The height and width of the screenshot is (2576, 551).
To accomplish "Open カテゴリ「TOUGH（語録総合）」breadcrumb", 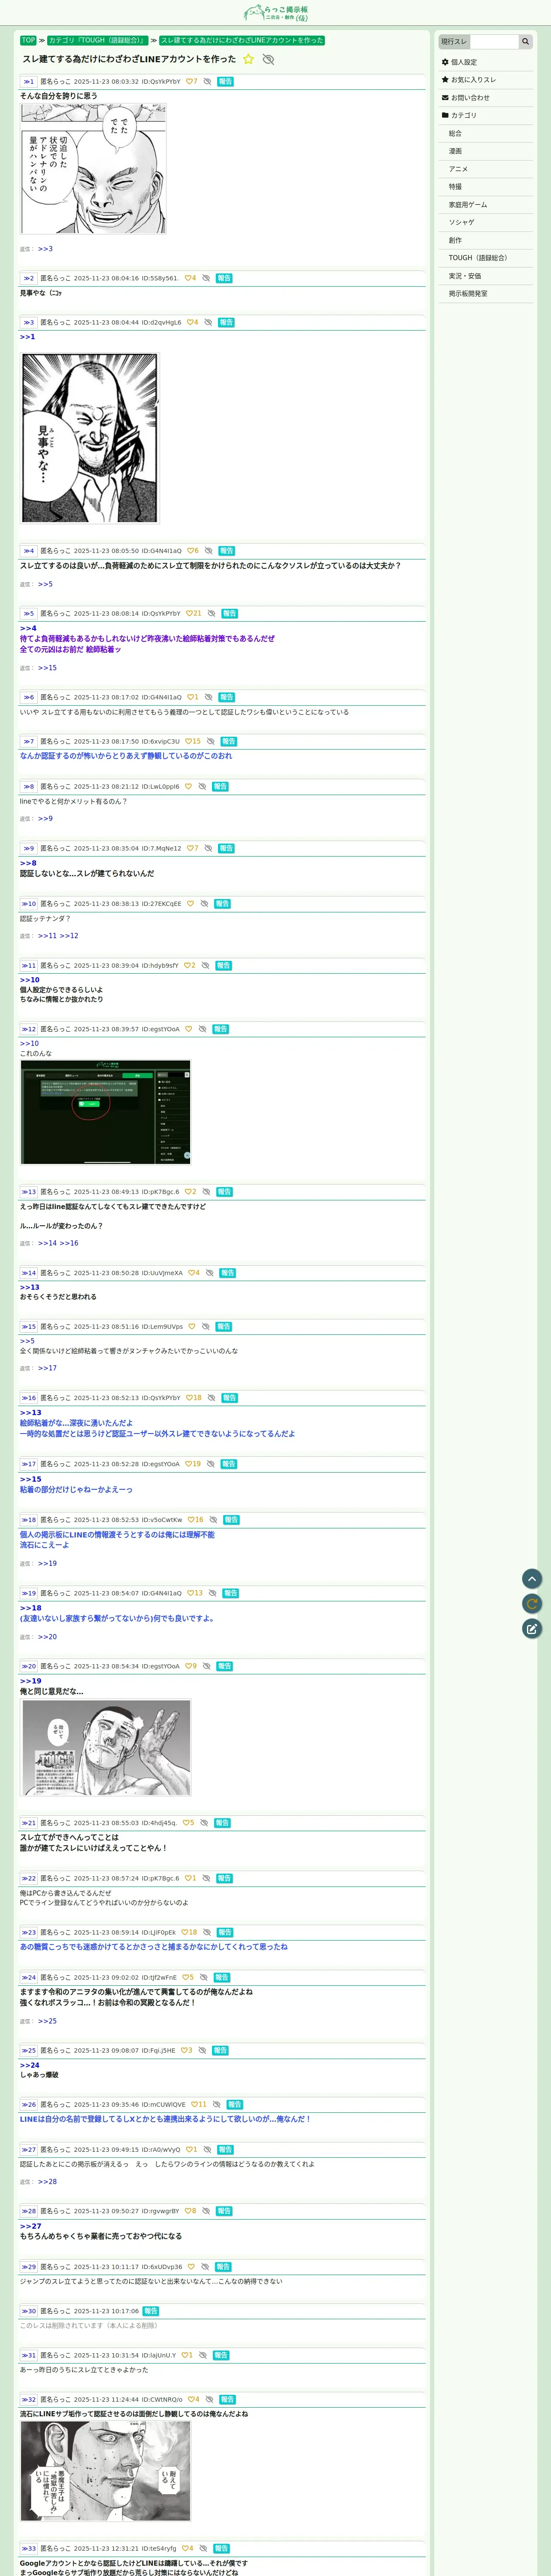I will [98, 41].
